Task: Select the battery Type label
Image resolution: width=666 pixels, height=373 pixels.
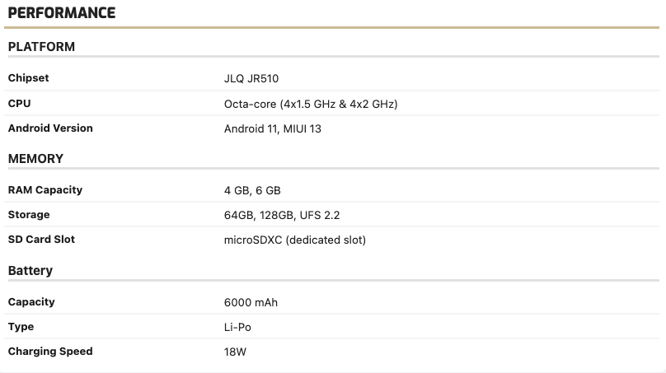Action: [21, 327]
